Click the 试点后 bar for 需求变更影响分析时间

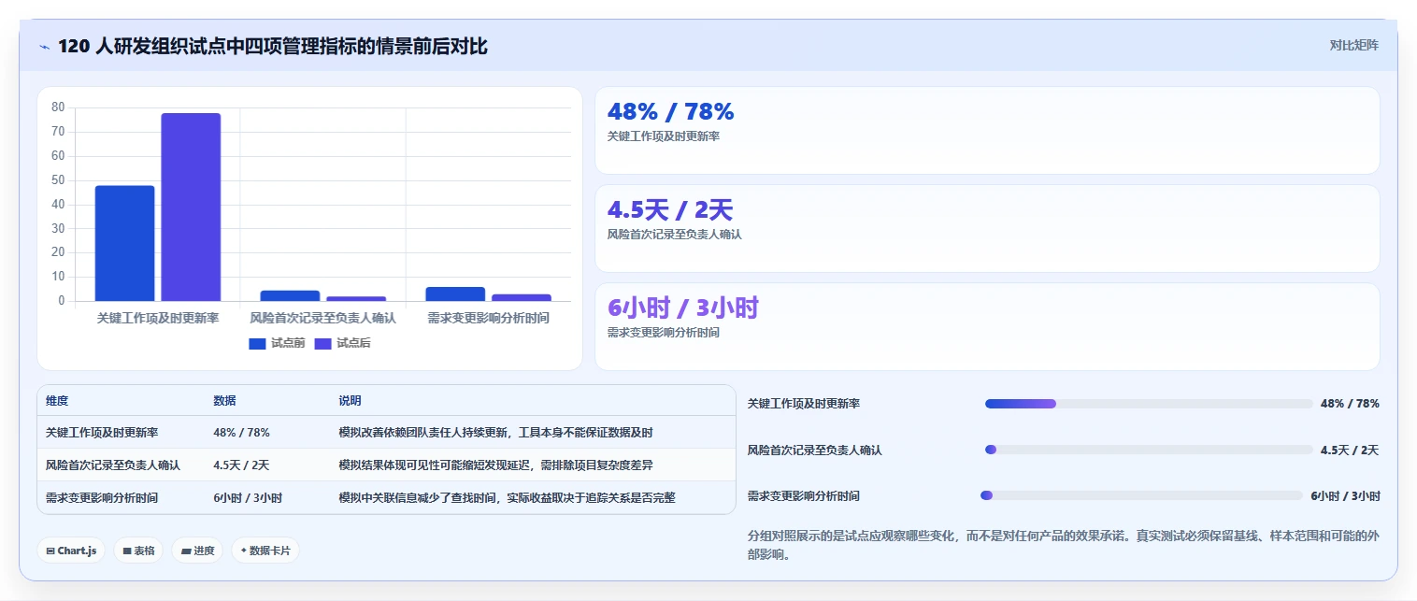[522, 297]
